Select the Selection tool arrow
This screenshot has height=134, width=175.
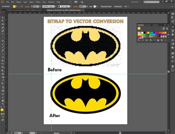[3, 14]
